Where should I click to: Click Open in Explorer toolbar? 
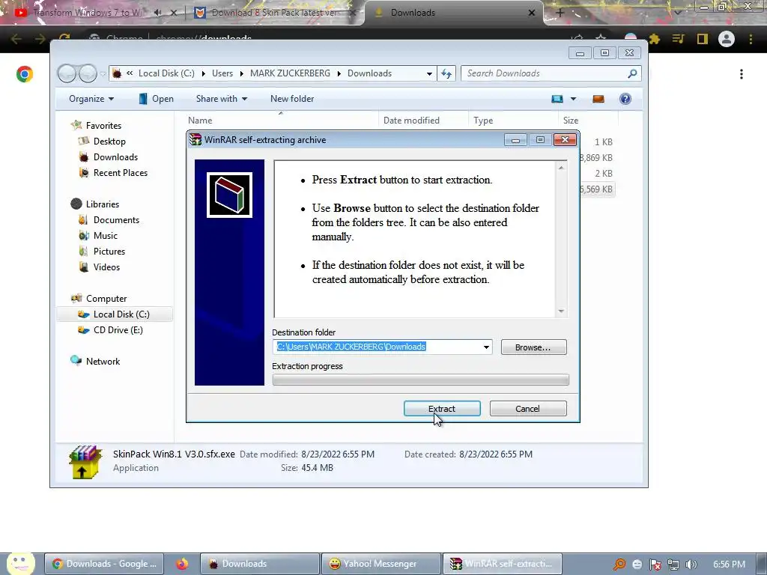[156, 99]
